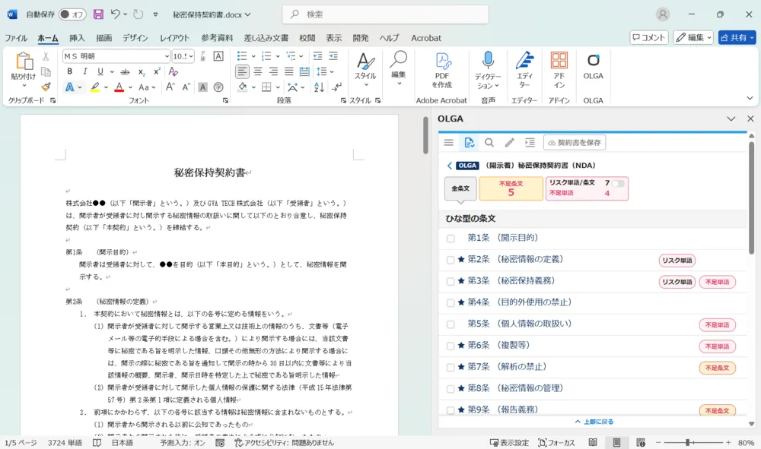Open the OLGA panel hamburger menu
This screenshot has height=449, width=761.
coord(449,143)
